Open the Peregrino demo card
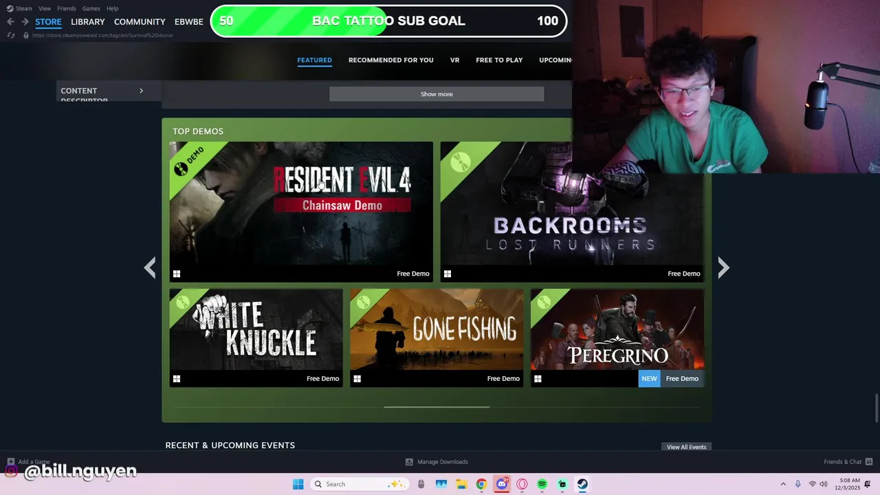Screen dimensions: 880x495 click(x=617, y=338)
